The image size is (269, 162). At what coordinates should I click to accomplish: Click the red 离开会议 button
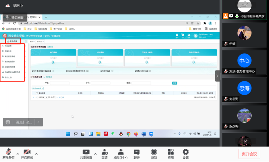click(x=249, y=154)
